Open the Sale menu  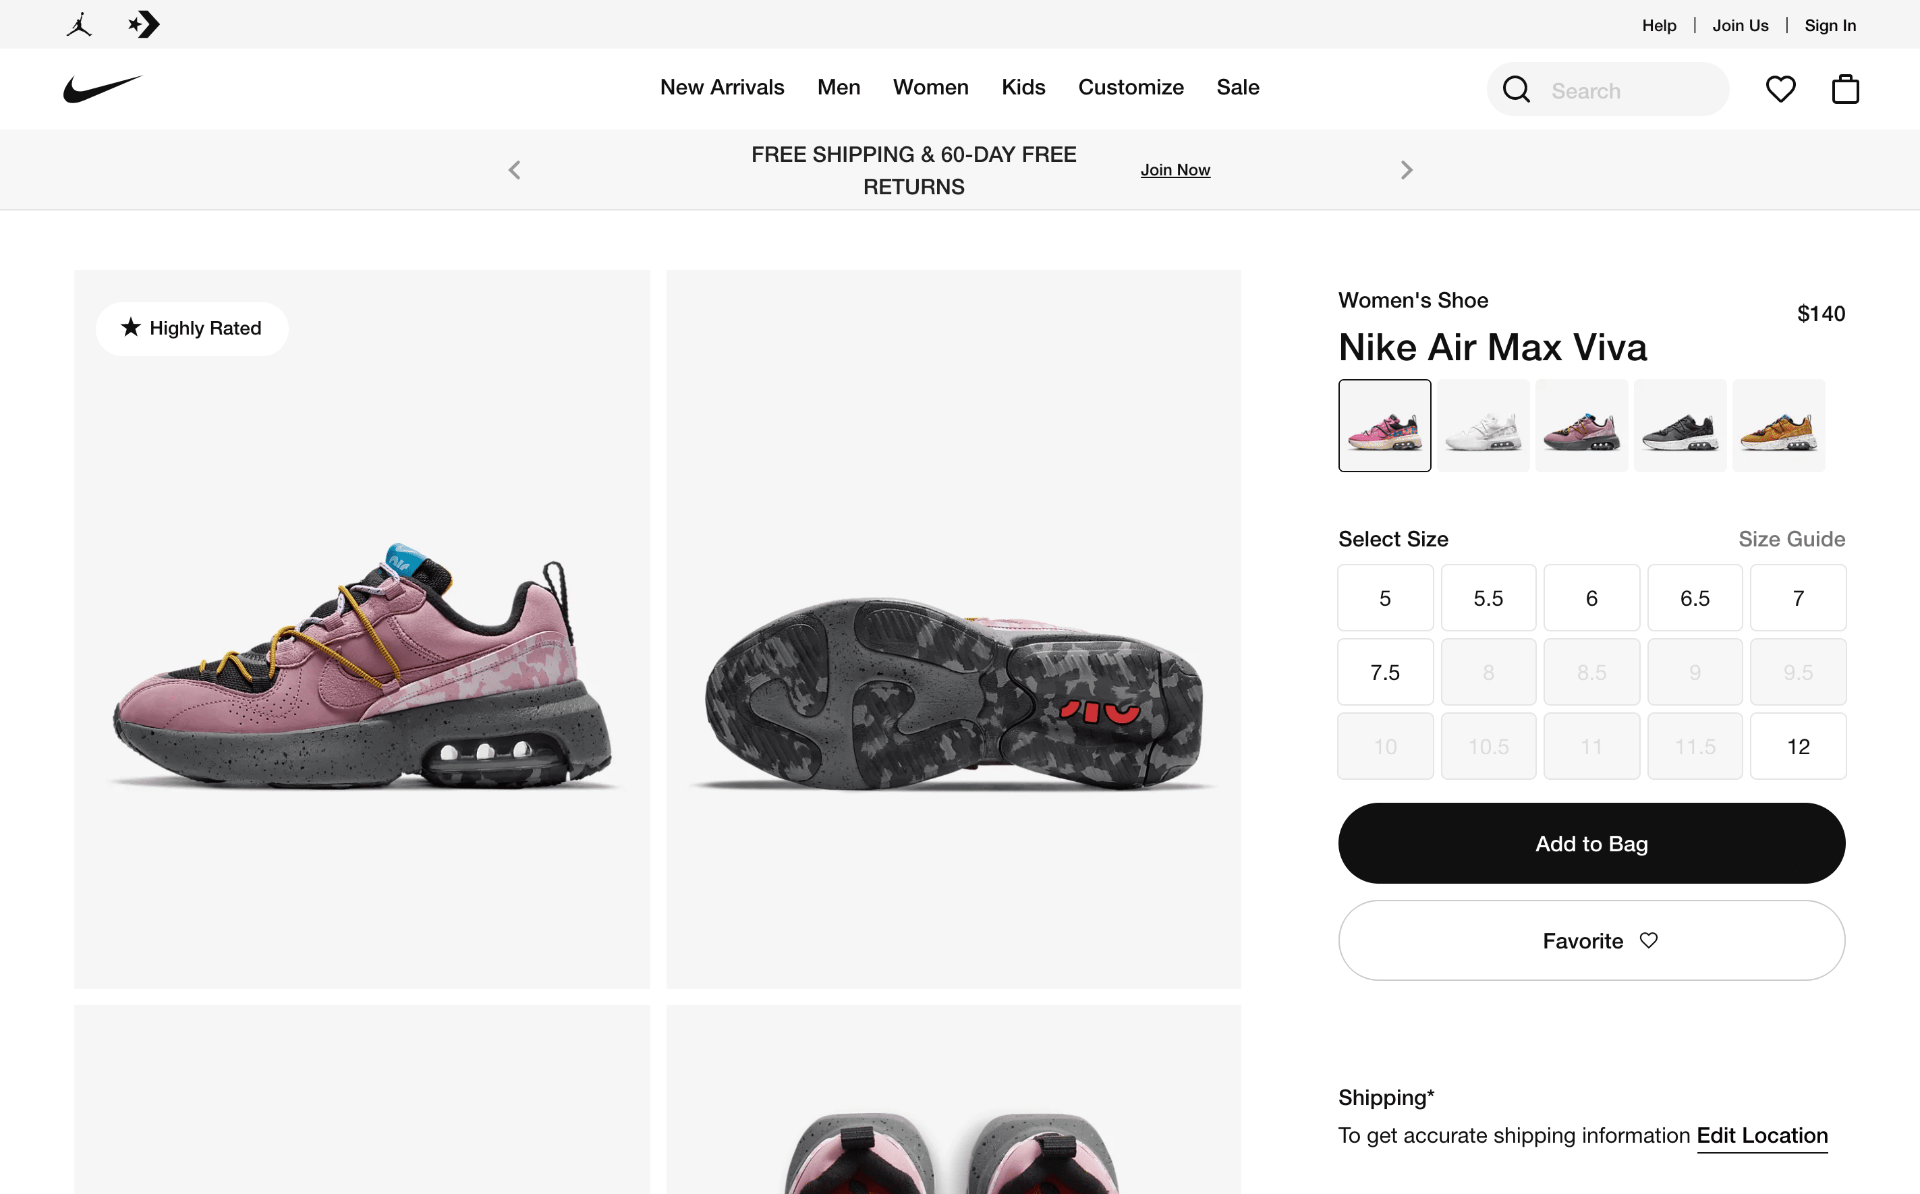1238,87
